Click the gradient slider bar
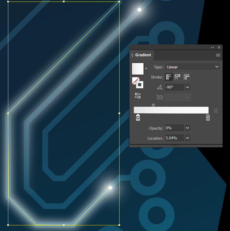 (171, 110)
